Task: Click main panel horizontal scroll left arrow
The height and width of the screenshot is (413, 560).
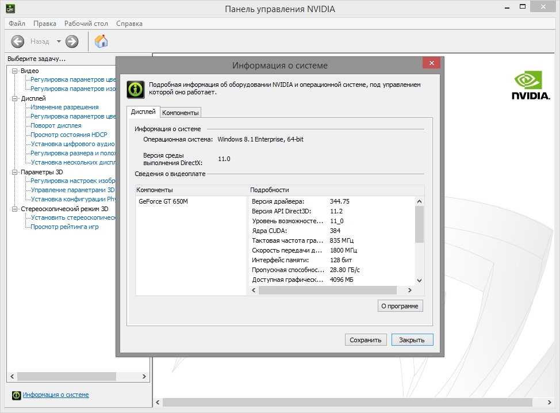Action: click(158, 402)
